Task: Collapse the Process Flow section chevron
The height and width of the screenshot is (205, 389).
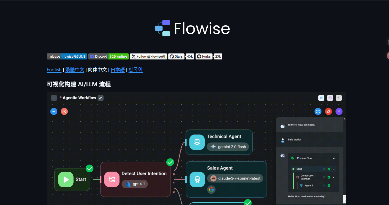Action: [x=334, y=158]
